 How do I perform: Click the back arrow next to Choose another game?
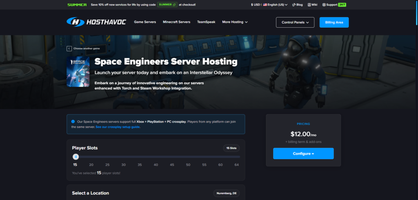point(69,48)
